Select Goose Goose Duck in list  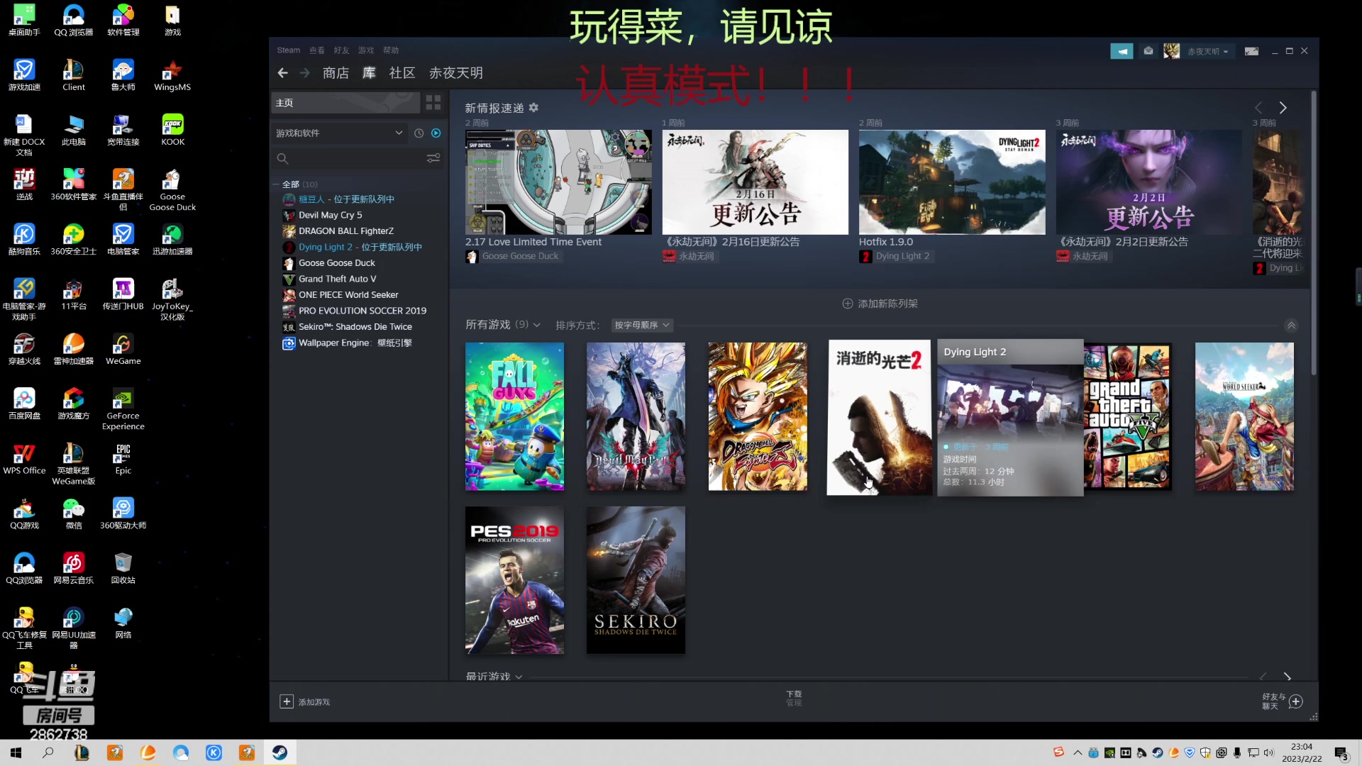click(336, 263)
